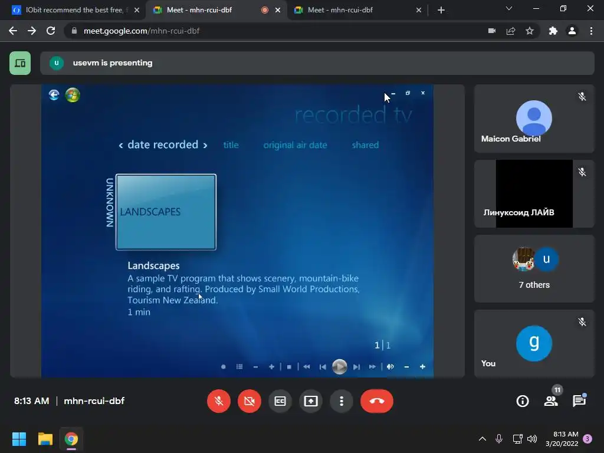Viewport: 604px width, 453px height.
Task: Open Chrome extensions puzzle icon
Action: [553, 31]
